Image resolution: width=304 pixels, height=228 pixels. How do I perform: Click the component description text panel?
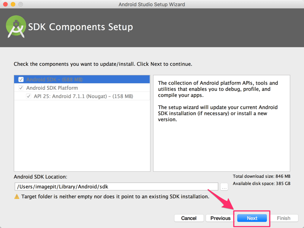pos(222,123)
